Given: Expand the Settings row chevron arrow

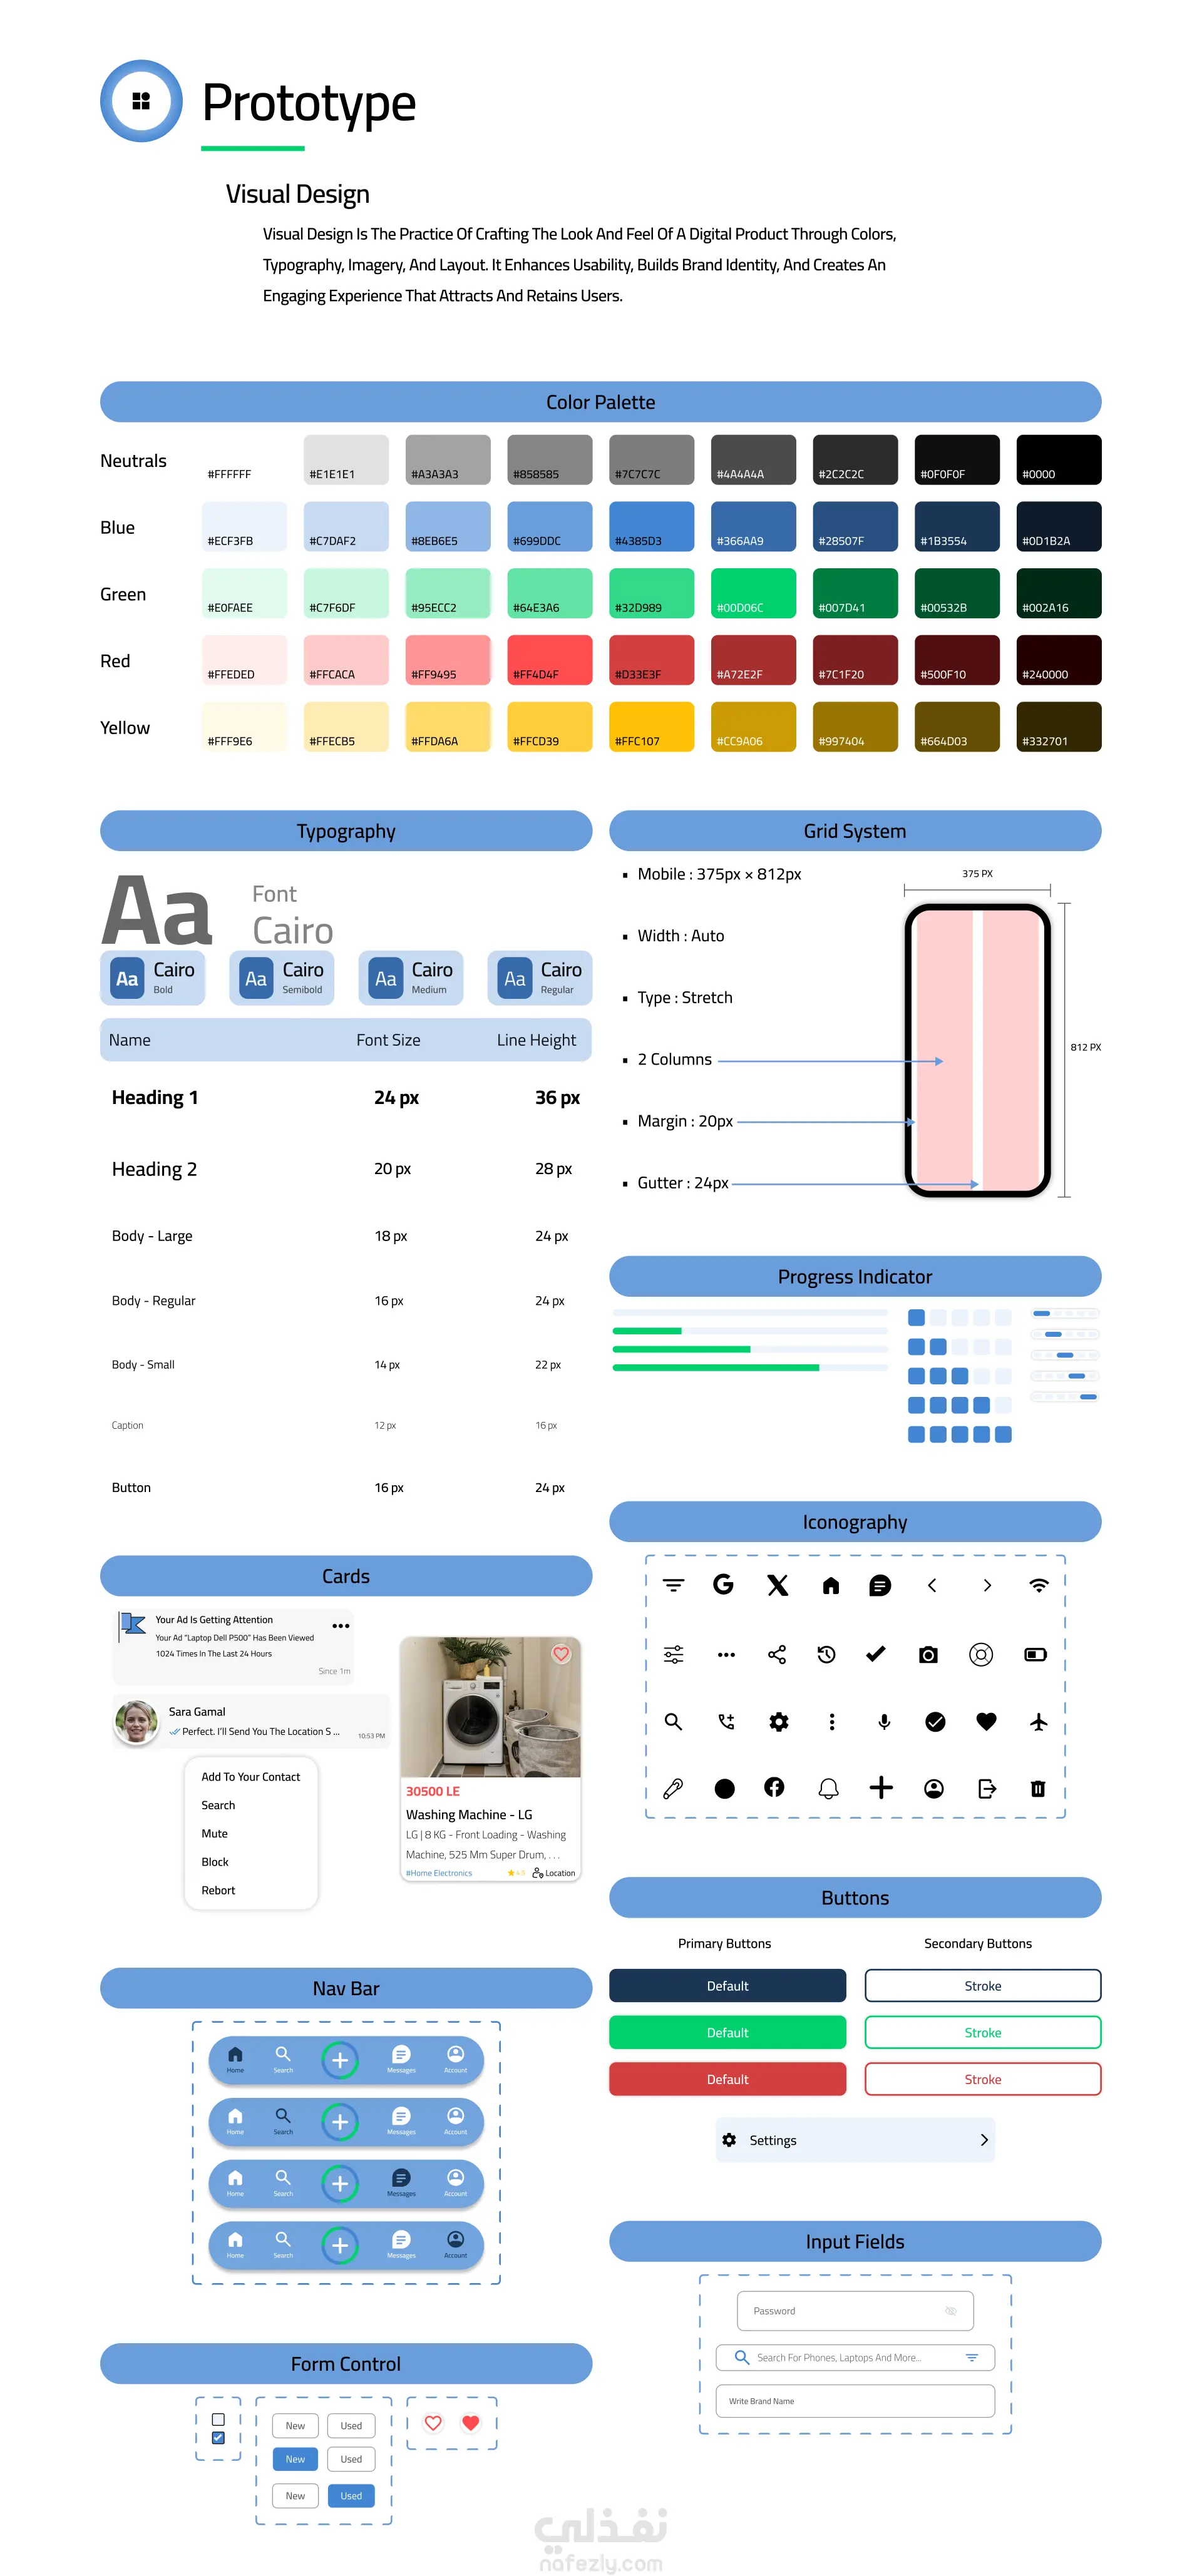Looking at the screenshot, I should point(984,2140).
